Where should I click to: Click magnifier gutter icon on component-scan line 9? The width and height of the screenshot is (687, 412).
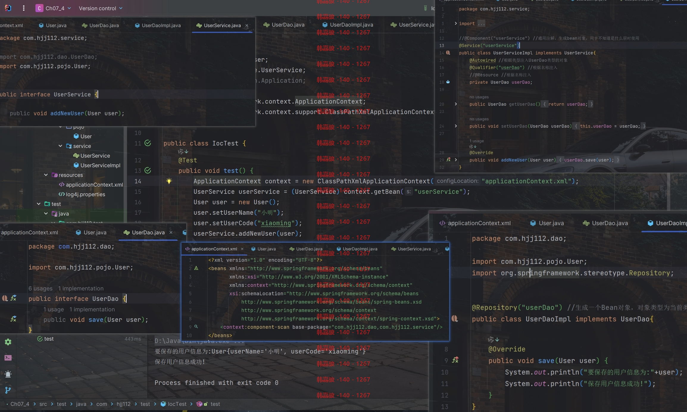pos(196,327)
